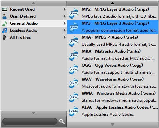Screen dimensions: 159x128
Task: Select the Lossless Audio category
Action: click(34, 30)
